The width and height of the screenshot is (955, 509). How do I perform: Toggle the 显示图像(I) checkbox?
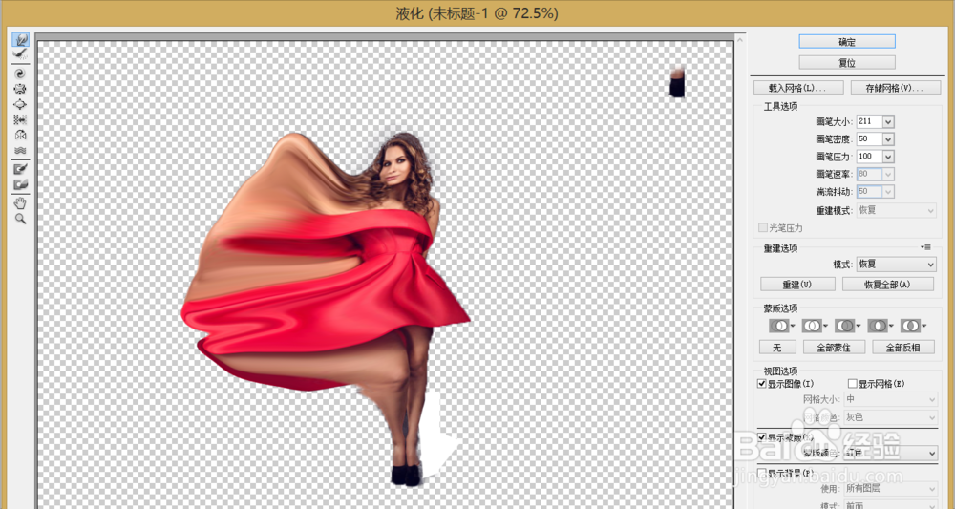[761, 384]
